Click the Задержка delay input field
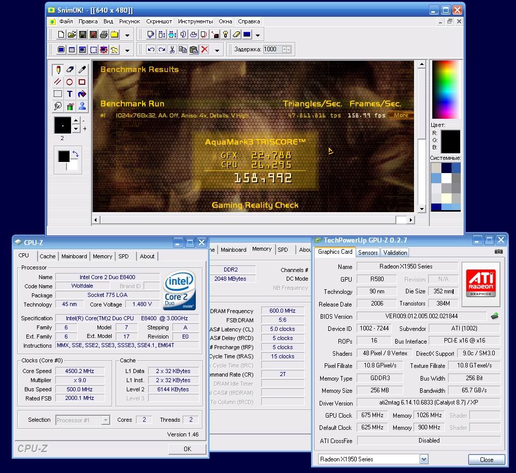 (x=273, y=49)
